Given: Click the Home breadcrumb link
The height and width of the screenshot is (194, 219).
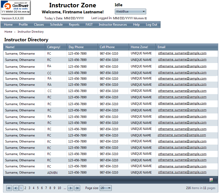Looking at the screenshot, I should (x=8, y=32).
